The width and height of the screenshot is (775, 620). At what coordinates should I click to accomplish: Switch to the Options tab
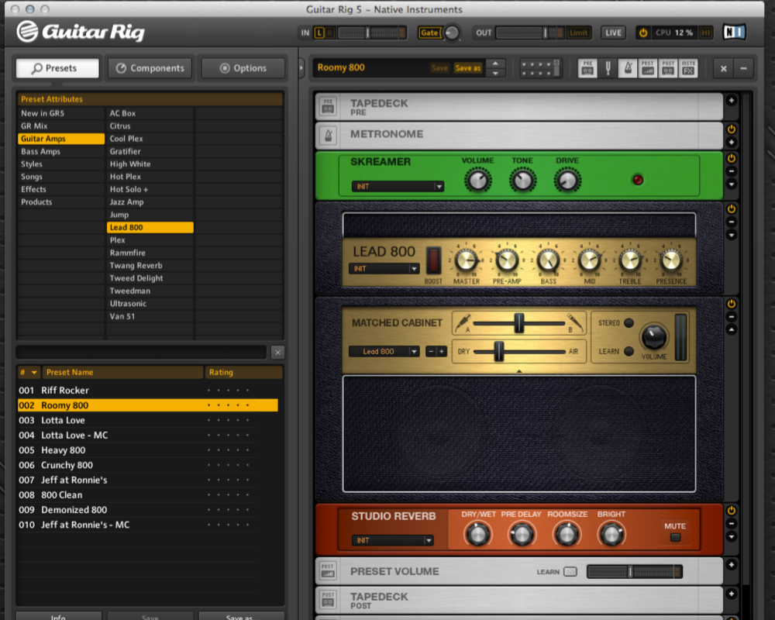[243, 68]
